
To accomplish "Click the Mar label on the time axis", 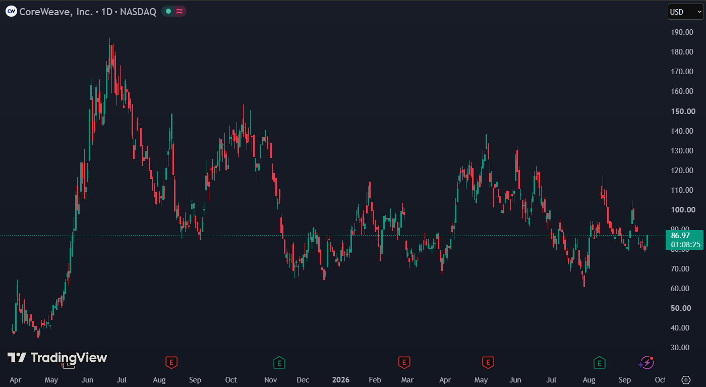I will (407, 380).
